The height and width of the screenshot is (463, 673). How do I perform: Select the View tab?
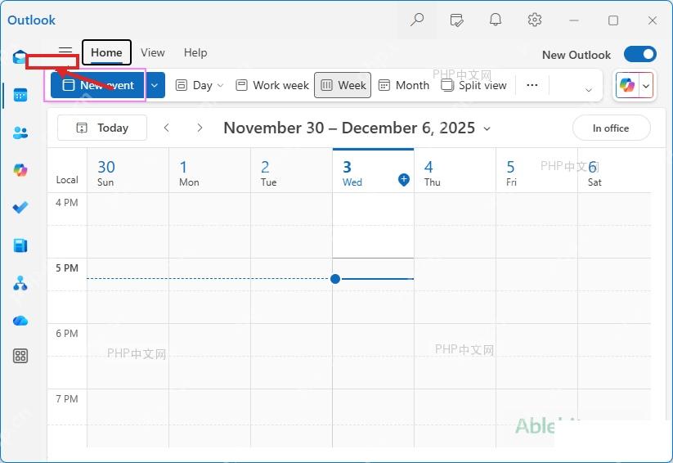152,52
